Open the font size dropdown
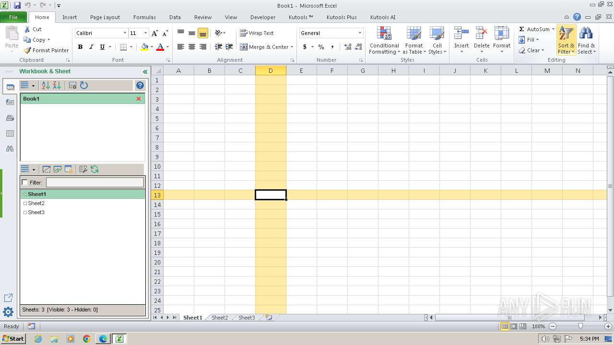Viewport: 614px width, 345px height. pos(145,33)
